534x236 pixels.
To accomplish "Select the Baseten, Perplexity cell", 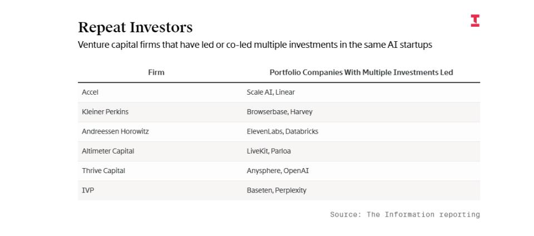I will click(276, 190).
